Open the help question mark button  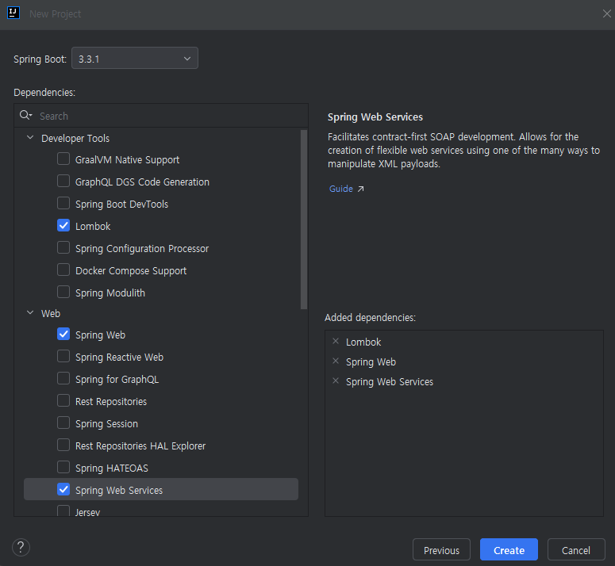click(x=21, y=547)
